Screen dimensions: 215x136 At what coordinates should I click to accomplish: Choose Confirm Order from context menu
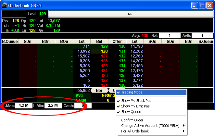tap(151, 120)
